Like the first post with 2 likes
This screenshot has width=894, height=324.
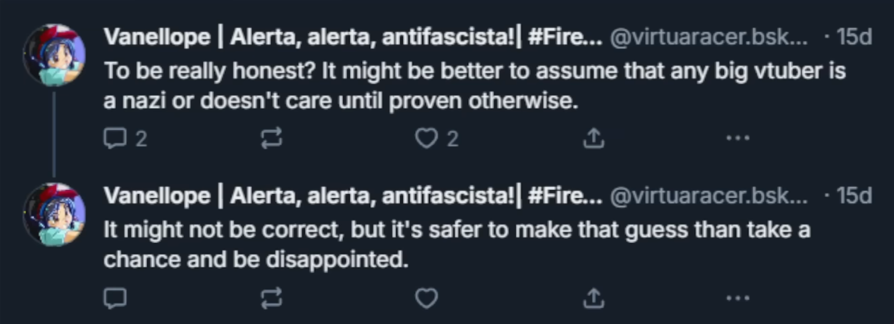coord(427,138)
